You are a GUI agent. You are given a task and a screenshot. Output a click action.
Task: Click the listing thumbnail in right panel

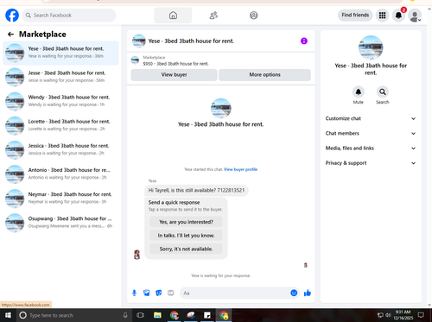(x=371, y=47)
